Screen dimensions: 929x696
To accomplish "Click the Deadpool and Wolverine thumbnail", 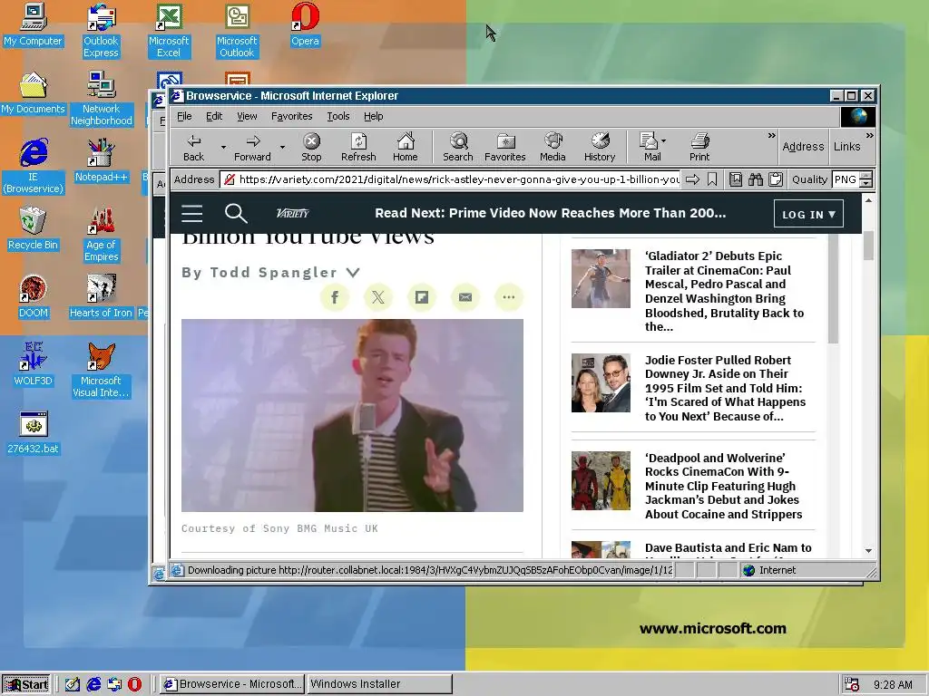I will coord(601,480).
